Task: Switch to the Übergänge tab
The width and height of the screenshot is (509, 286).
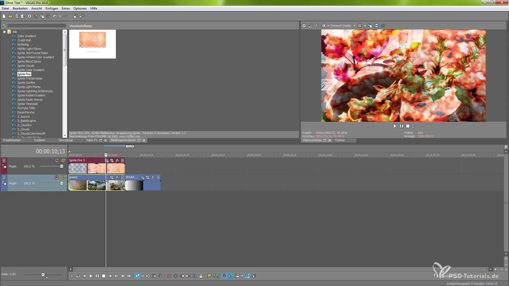Action: click(65, 140)
